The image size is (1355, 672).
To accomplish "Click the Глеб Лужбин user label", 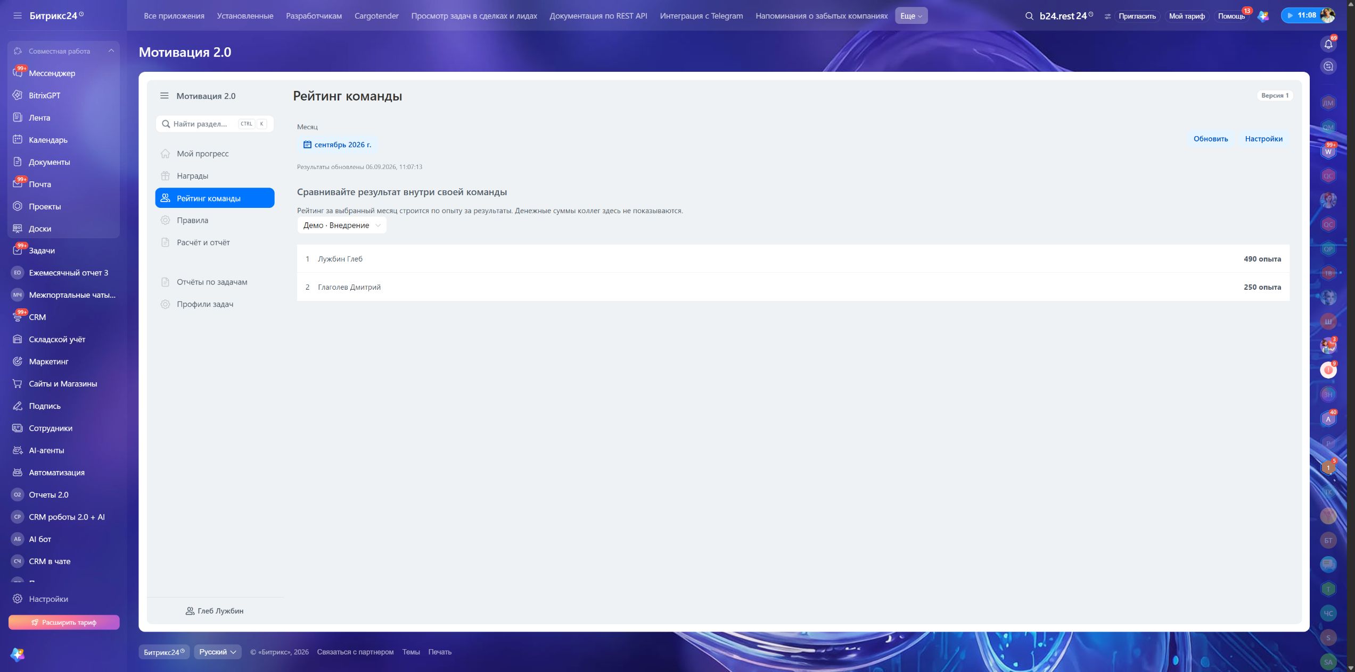I will pyautogui.click(x=215, y=611).
